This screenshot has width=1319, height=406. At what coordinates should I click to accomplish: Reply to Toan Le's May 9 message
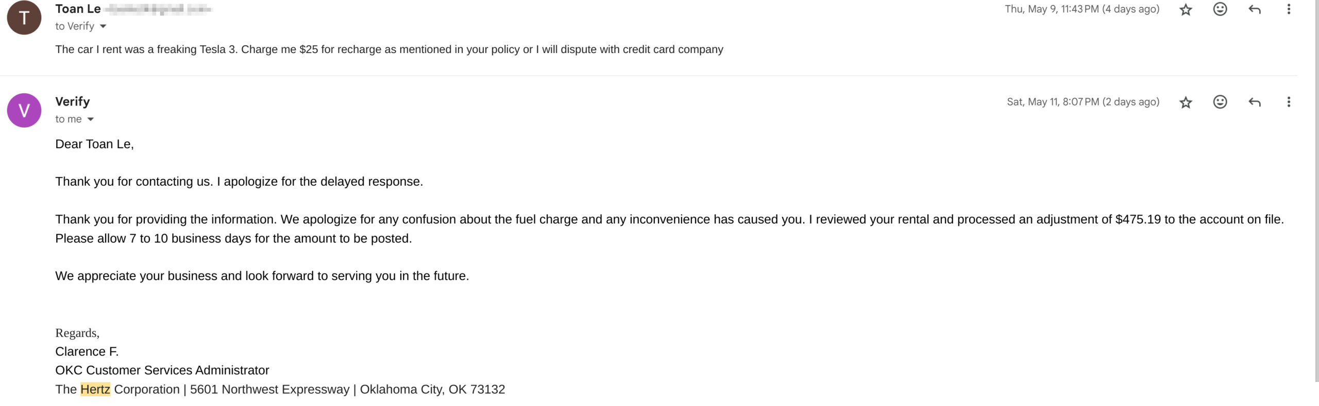[1254, 9]
